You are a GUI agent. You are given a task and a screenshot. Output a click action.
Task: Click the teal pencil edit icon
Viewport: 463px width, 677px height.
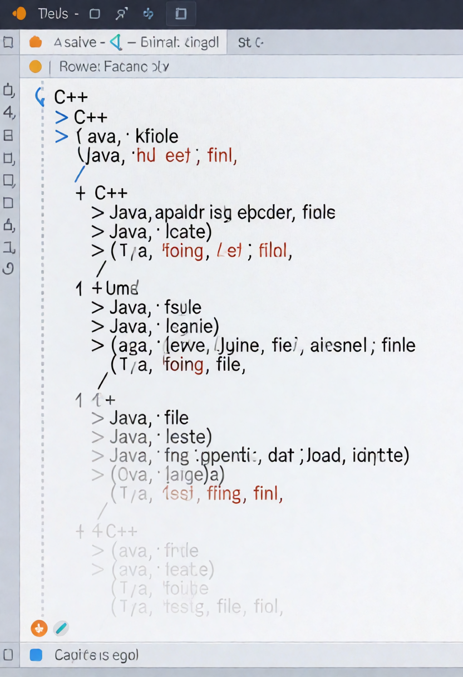61,629
